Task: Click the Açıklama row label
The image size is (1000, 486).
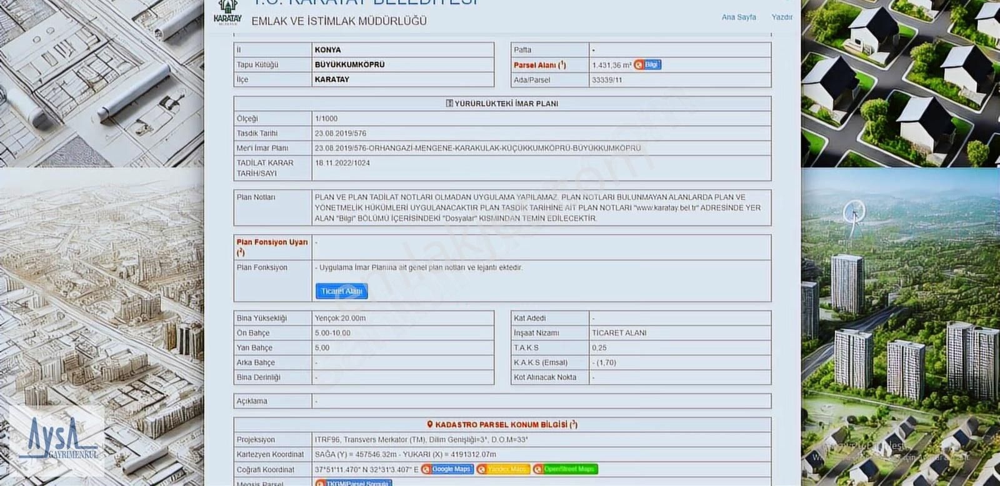Action: 252,402
